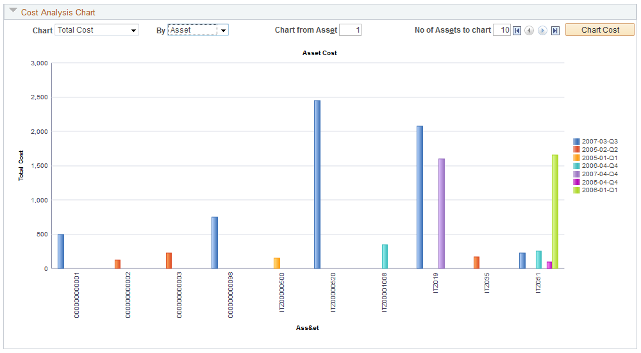641x353 pixels.
Task: Click the teal bar for ITZ051
Action: (x=539, y=259)
